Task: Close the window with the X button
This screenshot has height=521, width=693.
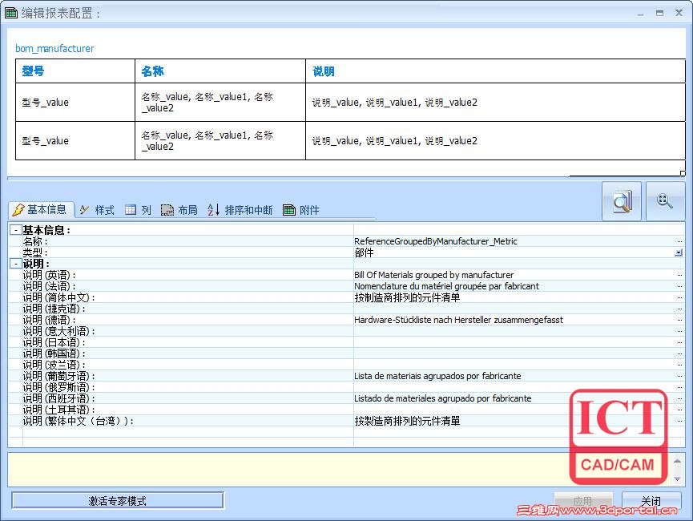Action: pyautogui.click(x=679, y=13)
